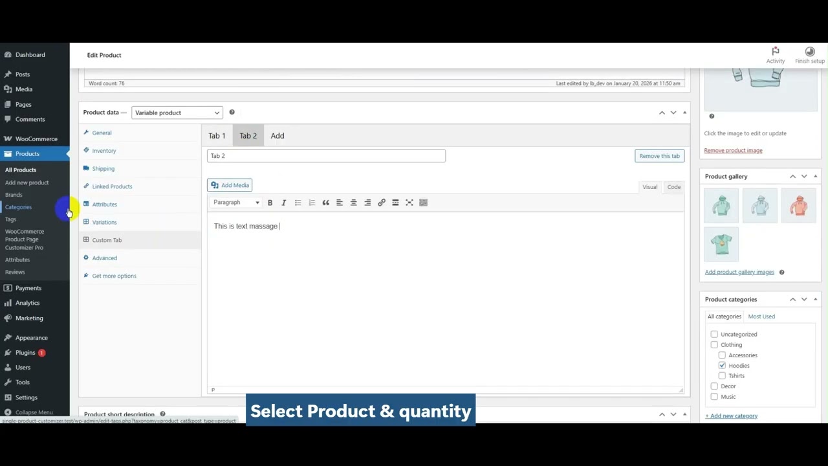
Task: Switch editor to fullscreen mode
Action: (x=409, y=203)
